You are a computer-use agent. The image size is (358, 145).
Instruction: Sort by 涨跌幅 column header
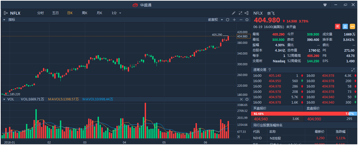tap(340, 132)
